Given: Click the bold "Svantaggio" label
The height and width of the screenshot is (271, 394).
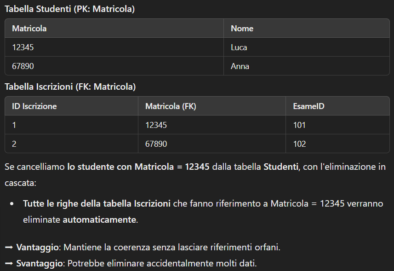Looking at the screenshot, I should pyautogui.click(x=40, y=264).
